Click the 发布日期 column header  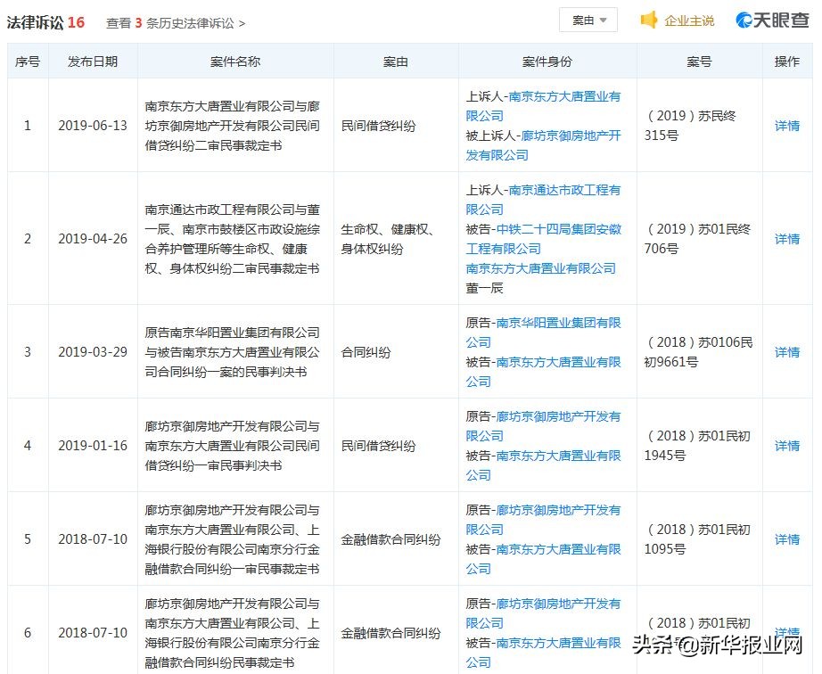93,61
